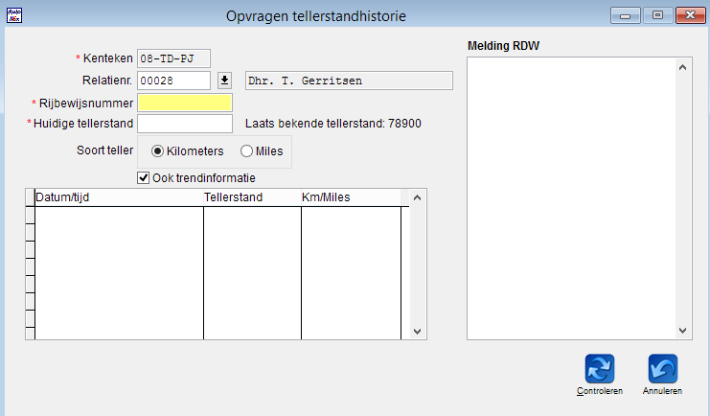Image resolution: width=710 pixels, height=416 pixels.
Task: Click the Annuleren undo icon
Action: click(663, 369)
